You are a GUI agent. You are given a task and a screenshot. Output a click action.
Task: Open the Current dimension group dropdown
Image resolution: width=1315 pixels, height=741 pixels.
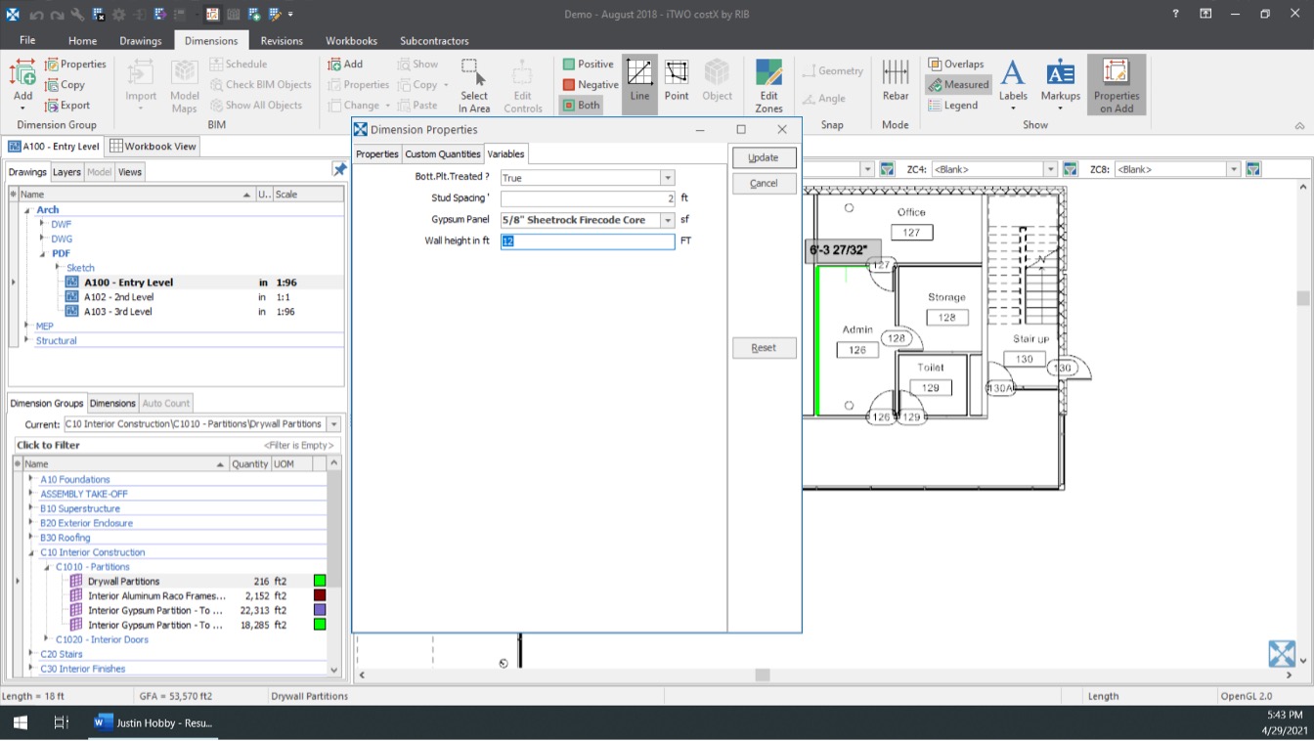point(334,424)
